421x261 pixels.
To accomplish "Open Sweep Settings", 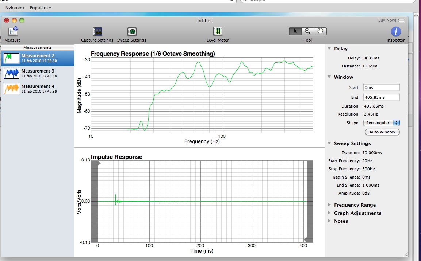I will pyautogui.click(x=131, y=32).
